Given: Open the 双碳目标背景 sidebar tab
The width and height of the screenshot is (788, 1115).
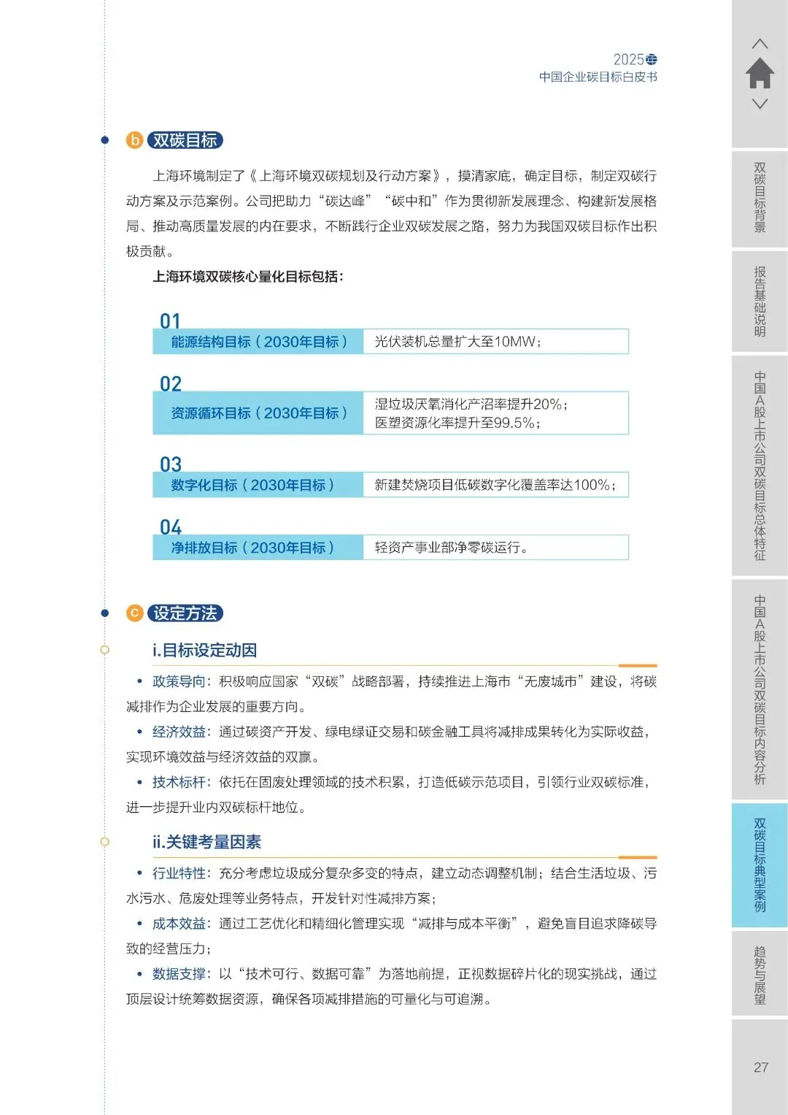Looking at the screenshot, I should tap(760, 199).
